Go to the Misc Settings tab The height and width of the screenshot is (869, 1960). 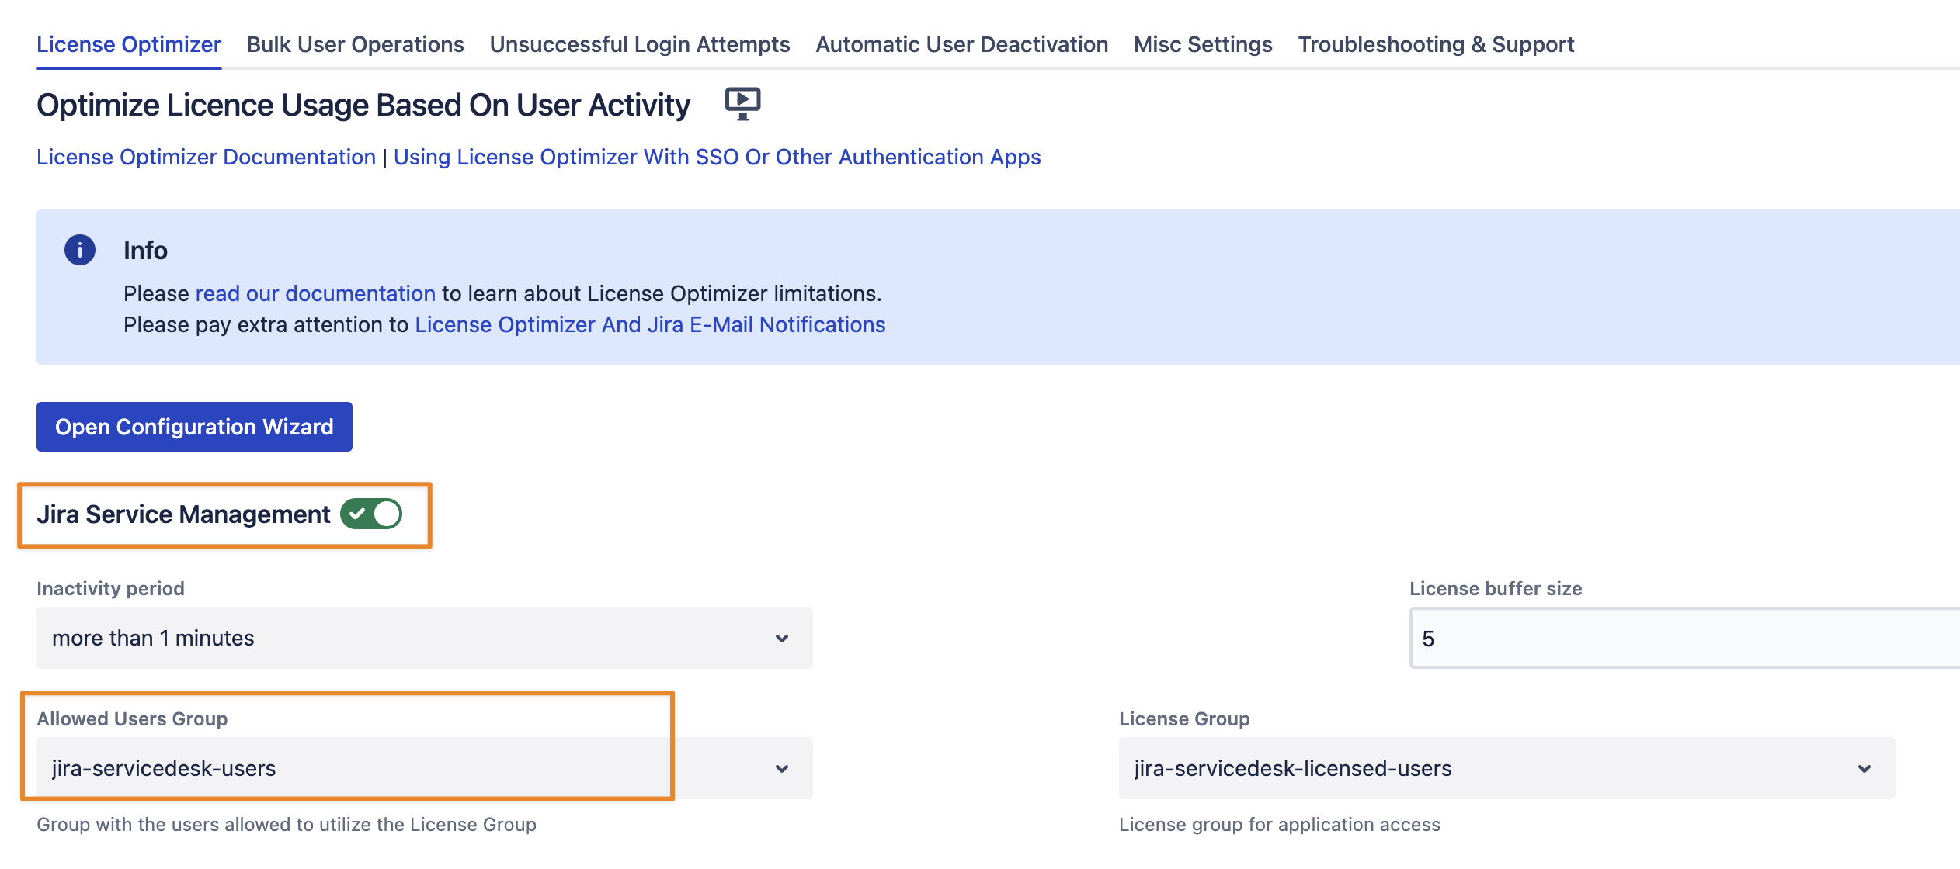tap(1203, 44)
